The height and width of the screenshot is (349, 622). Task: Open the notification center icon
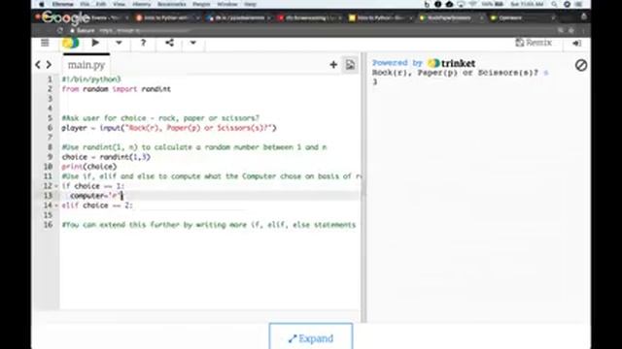point(579,4)
